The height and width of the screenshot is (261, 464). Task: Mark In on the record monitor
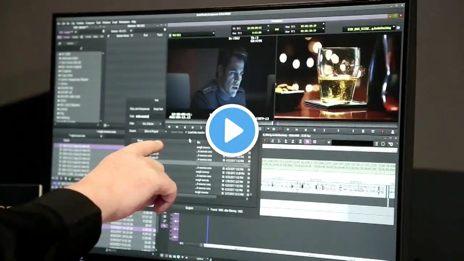pos(354,131)
